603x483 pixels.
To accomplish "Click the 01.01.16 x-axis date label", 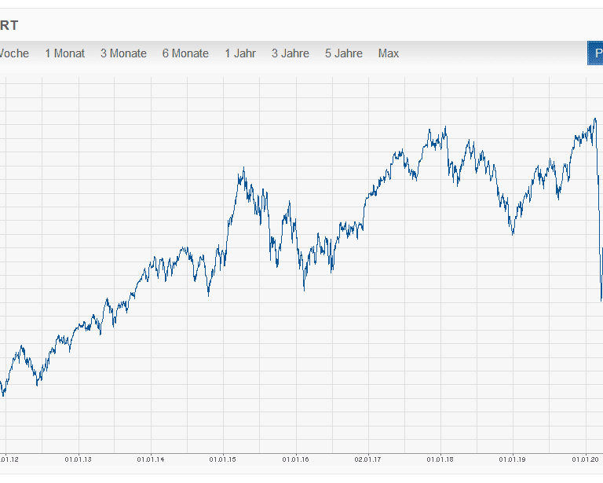I will (x=295, y=459).
